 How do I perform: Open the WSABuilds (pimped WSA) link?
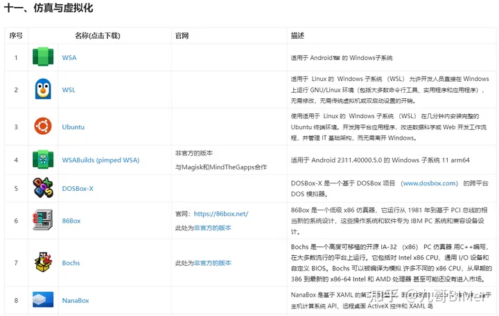click(x=100, y=160)
